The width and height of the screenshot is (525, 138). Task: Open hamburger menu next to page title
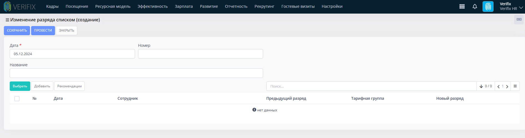pyautogui.click(x=7, y=20)
